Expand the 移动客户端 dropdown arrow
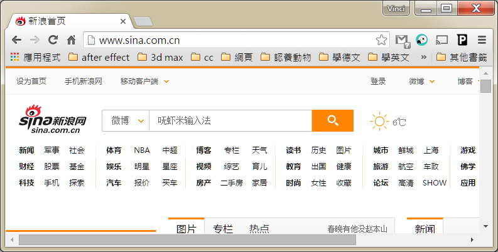498x252 pixels. pyautogui.click(x=166, y=81)
